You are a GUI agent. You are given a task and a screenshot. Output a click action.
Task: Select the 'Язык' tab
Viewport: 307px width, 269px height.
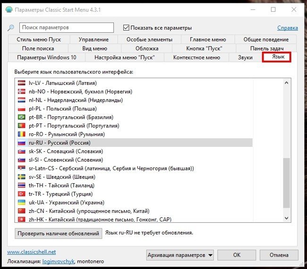(277, 57)
